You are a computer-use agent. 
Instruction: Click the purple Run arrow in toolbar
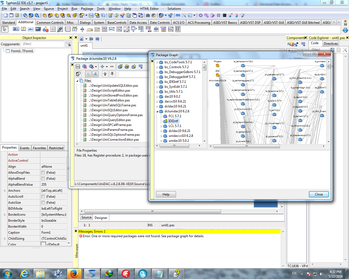213,16
